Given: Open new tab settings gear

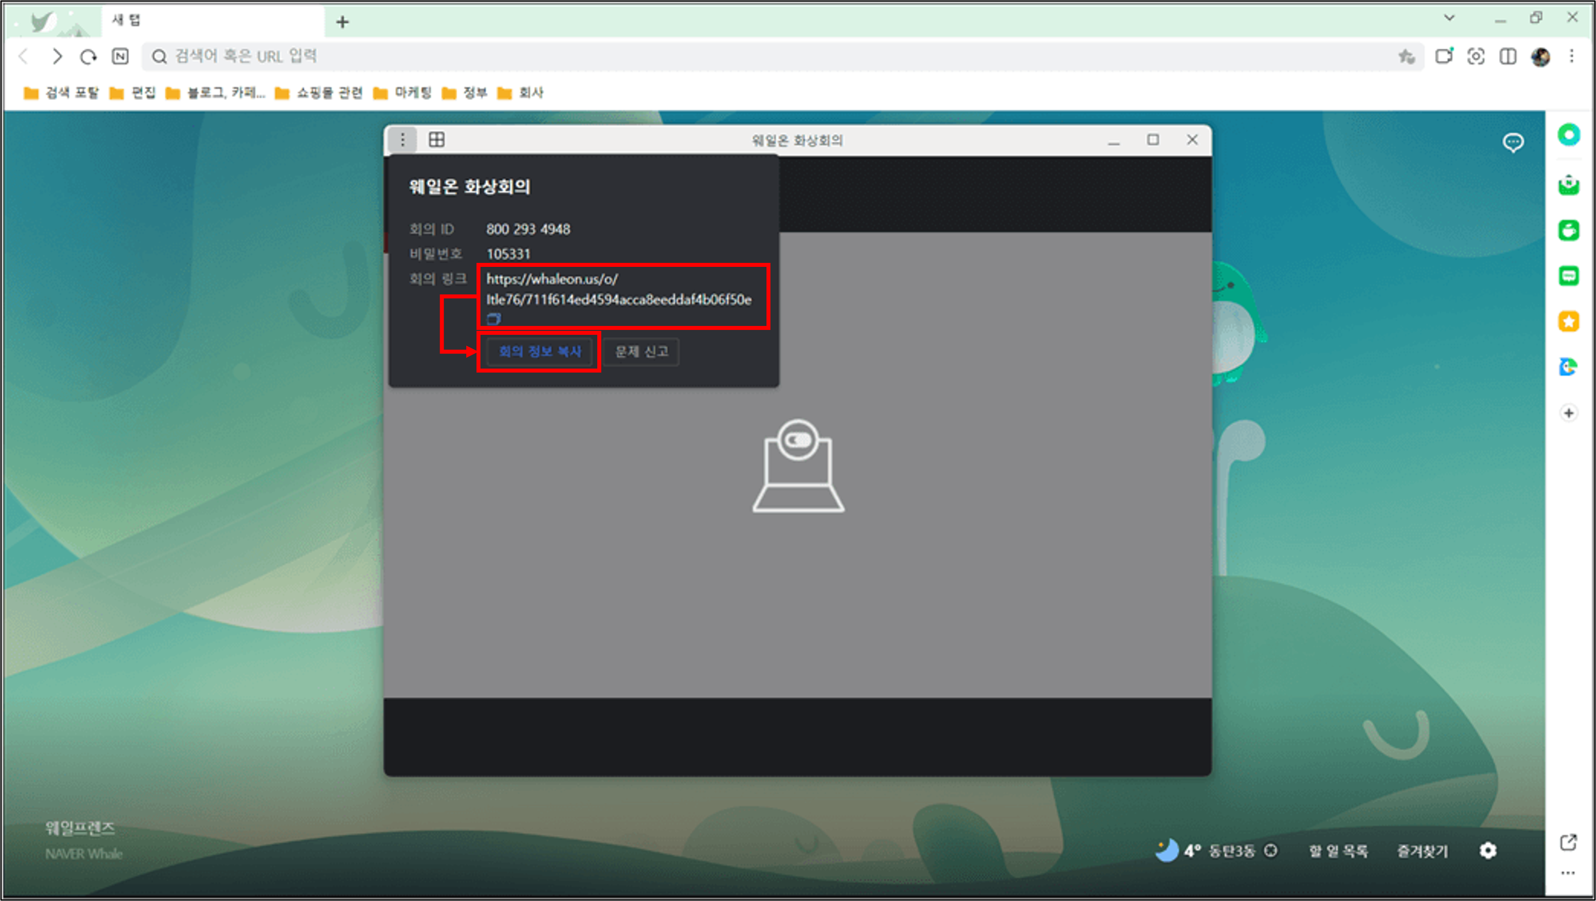Looking at the screenshot, I should [x=1488, y=851].
